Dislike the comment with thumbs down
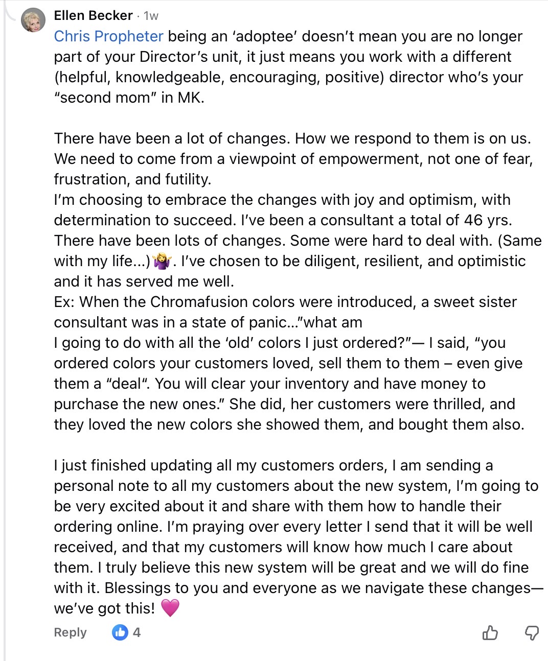 532,633
